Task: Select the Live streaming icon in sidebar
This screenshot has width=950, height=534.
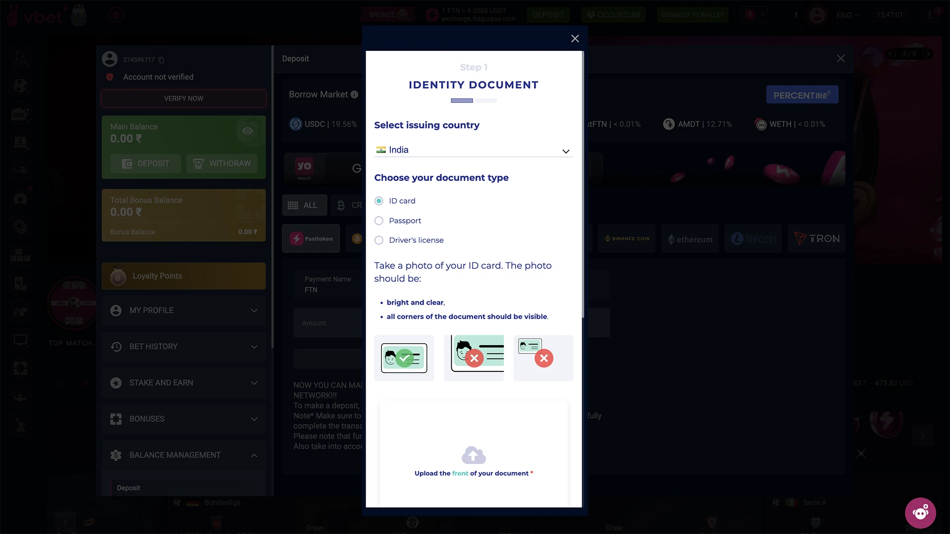Action: click(20, 57)
